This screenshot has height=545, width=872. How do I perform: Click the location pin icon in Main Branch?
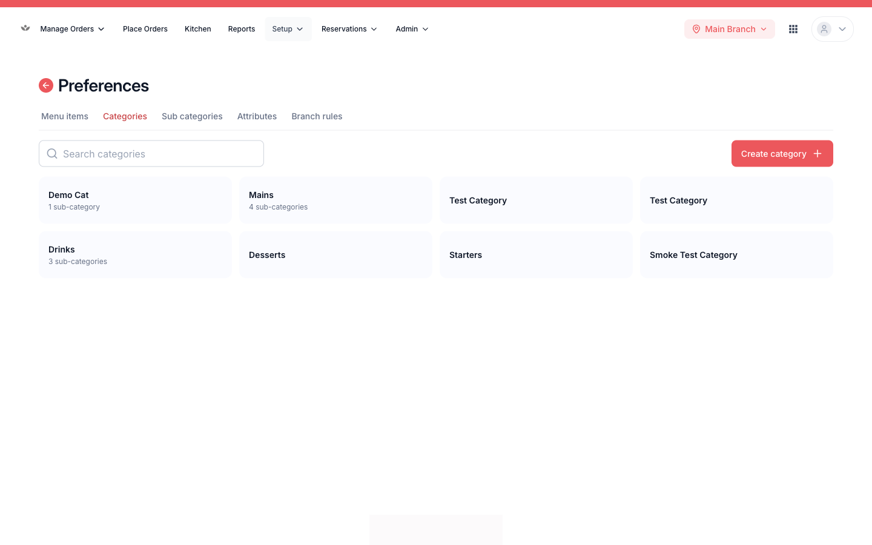click(696, 29)
